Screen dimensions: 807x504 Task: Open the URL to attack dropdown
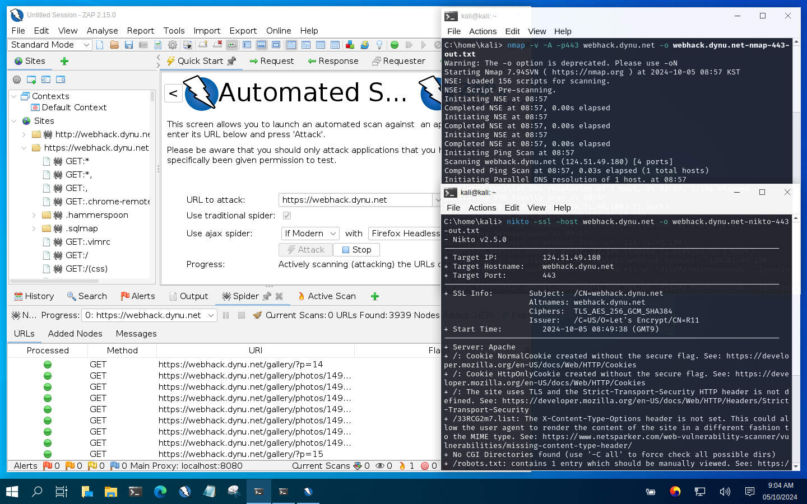[437, 200]
